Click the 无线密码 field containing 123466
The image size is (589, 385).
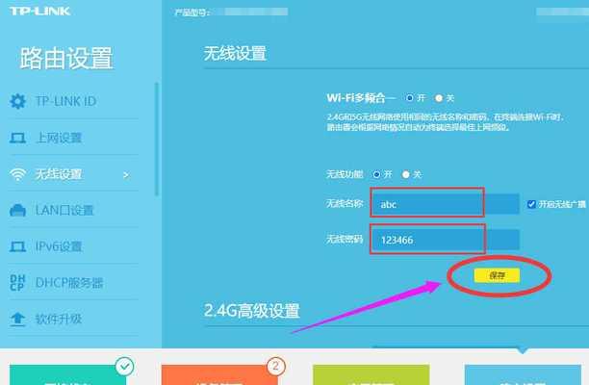click(446, 240)
